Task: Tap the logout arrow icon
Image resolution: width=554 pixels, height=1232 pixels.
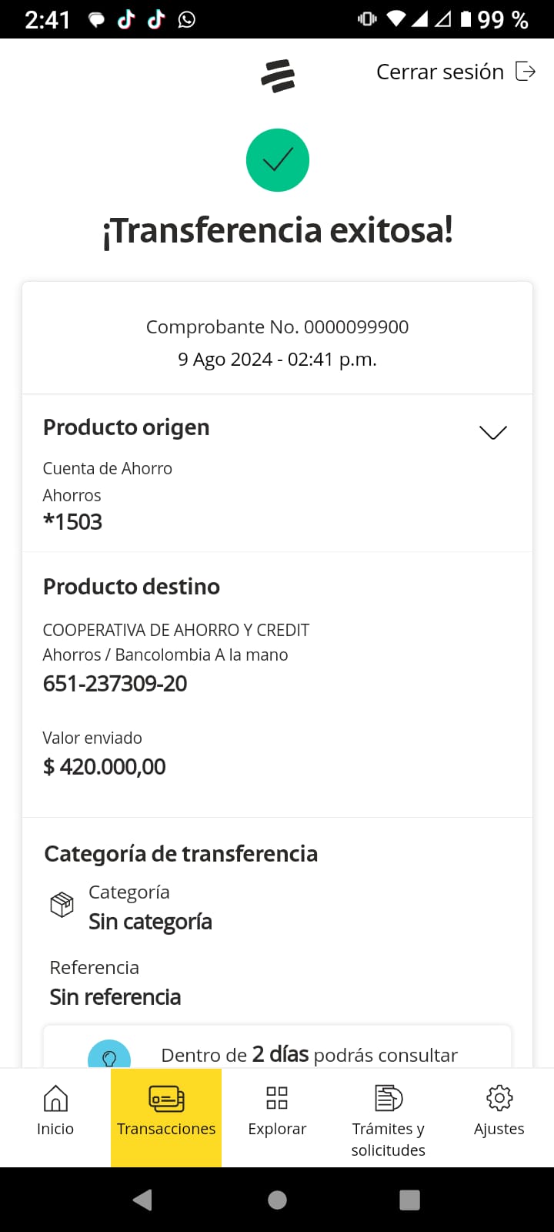Action: click(526, 72)
